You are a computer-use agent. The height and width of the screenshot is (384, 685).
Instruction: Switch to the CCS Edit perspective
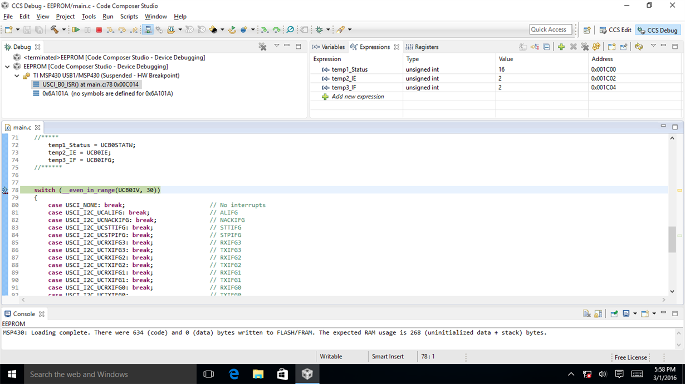pos(615,30)
